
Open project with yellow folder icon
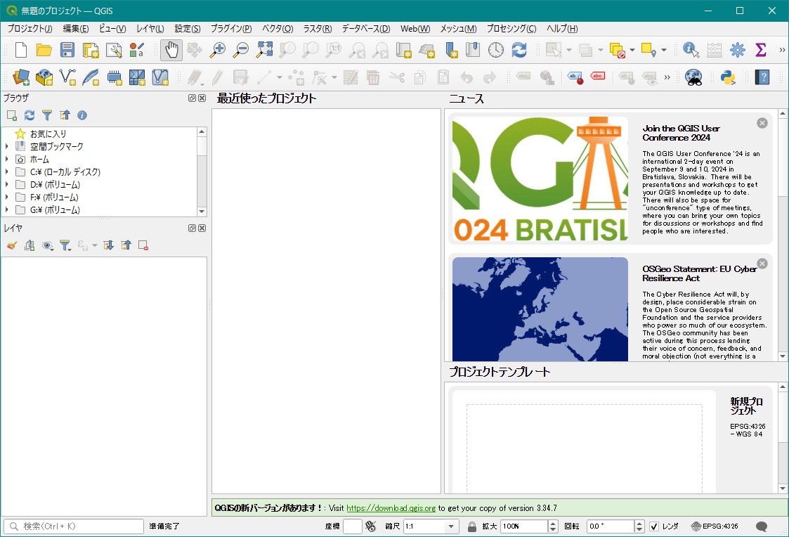44,50
